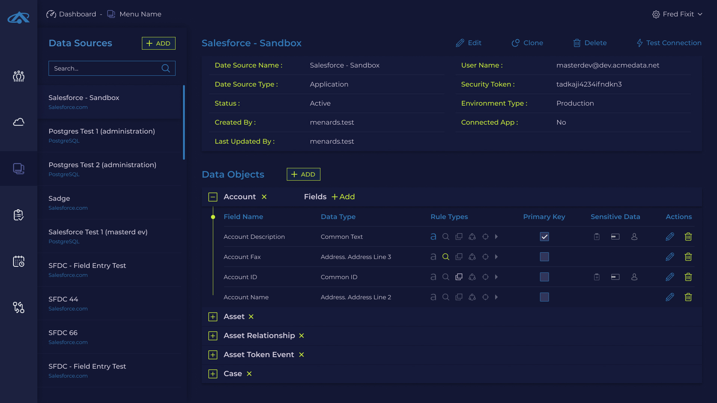The height and width of the screenshot is (403, 717).
Task: Open the Fred Fixit user dropdown
Action: [677, 14]
